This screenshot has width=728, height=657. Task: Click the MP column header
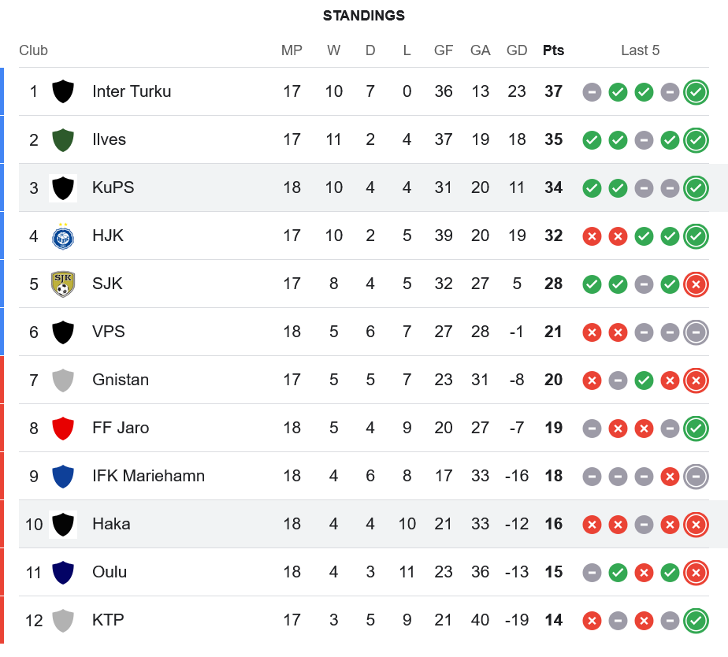(x=292, y=50)
